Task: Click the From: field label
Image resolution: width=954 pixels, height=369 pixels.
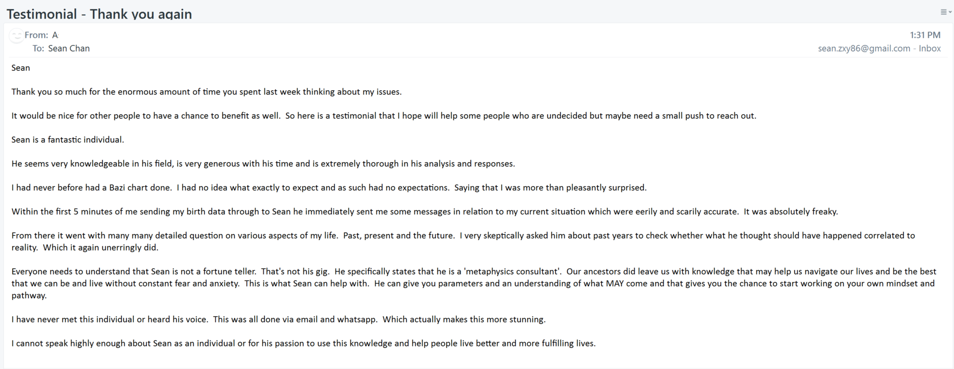Action: point(36,35)
